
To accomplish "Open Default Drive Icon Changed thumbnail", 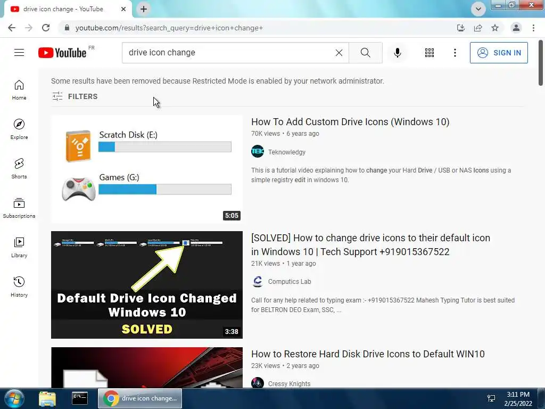I will (x=147, y=285).
